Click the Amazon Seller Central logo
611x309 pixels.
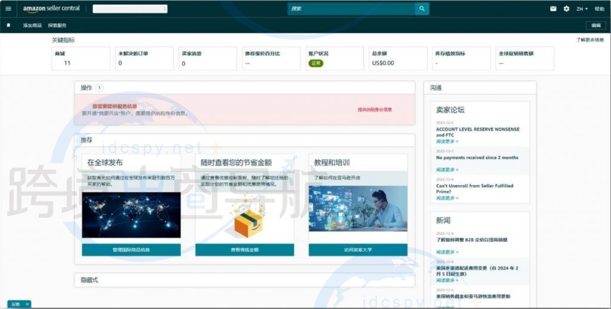click(51, 8)
